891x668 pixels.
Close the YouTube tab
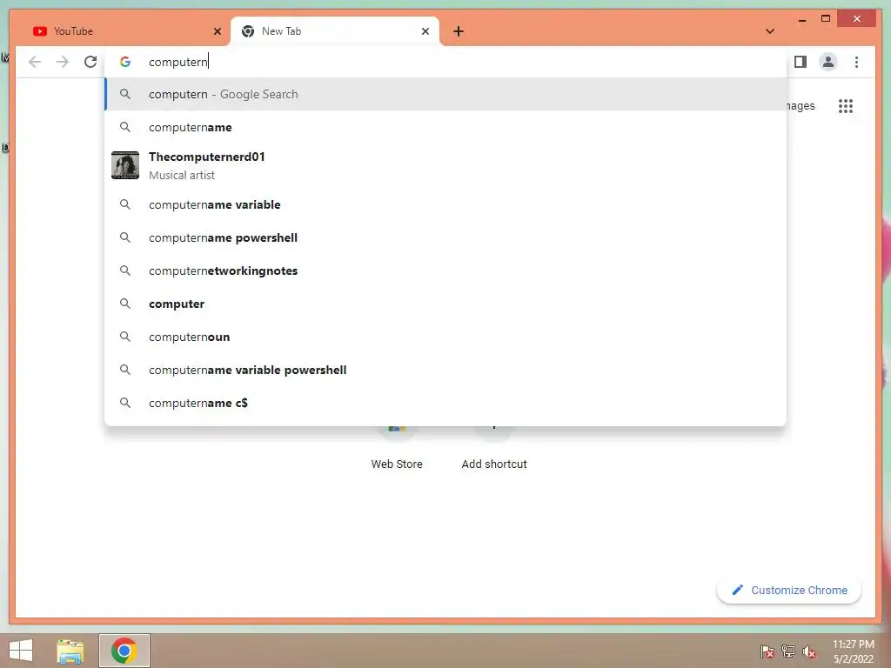pyautogui.click(x=217, y=31)
